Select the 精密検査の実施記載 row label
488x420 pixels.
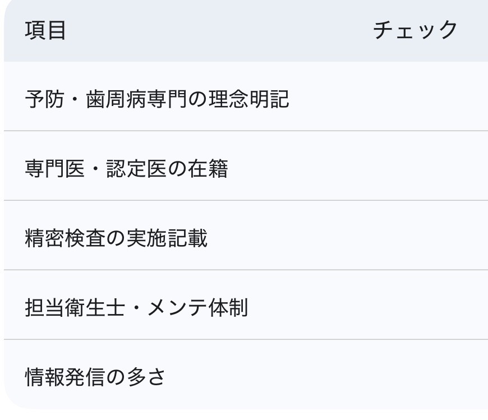(x=116, y=238)
